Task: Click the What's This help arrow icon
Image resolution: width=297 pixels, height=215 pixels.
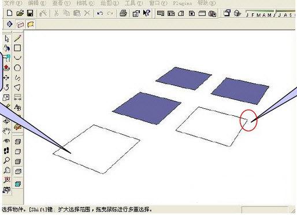Action: point(147,13)
